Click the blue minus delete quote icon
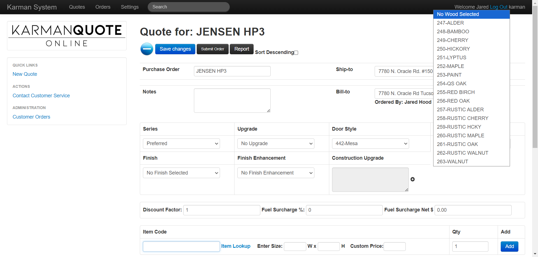 [x=147, y=49]
